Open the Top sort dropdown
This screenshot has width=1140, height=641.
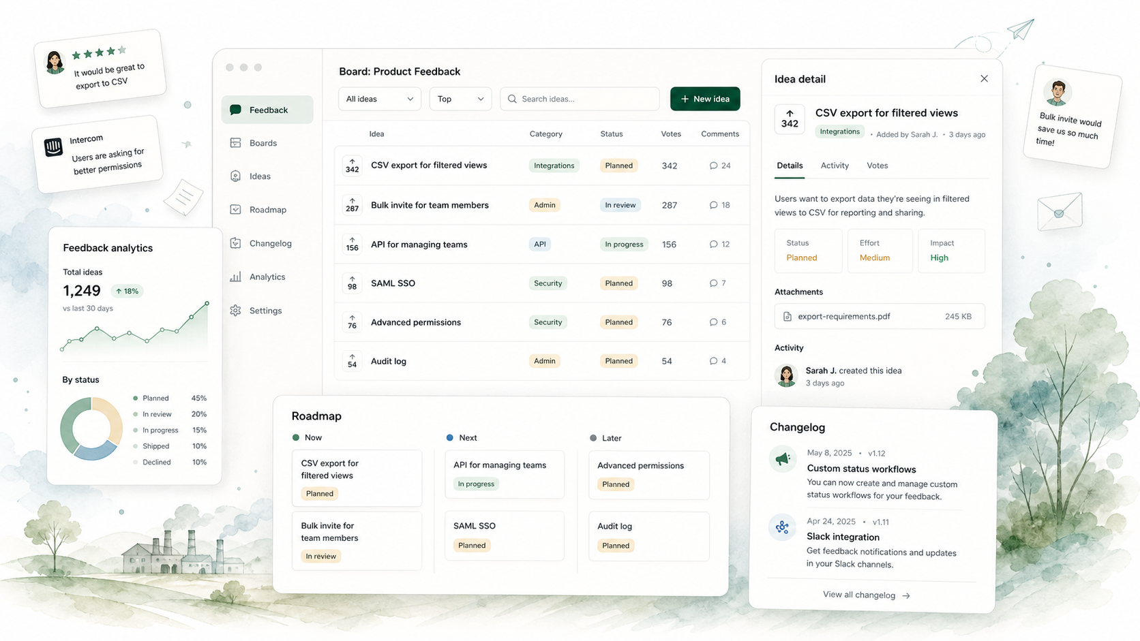(460, 99)
